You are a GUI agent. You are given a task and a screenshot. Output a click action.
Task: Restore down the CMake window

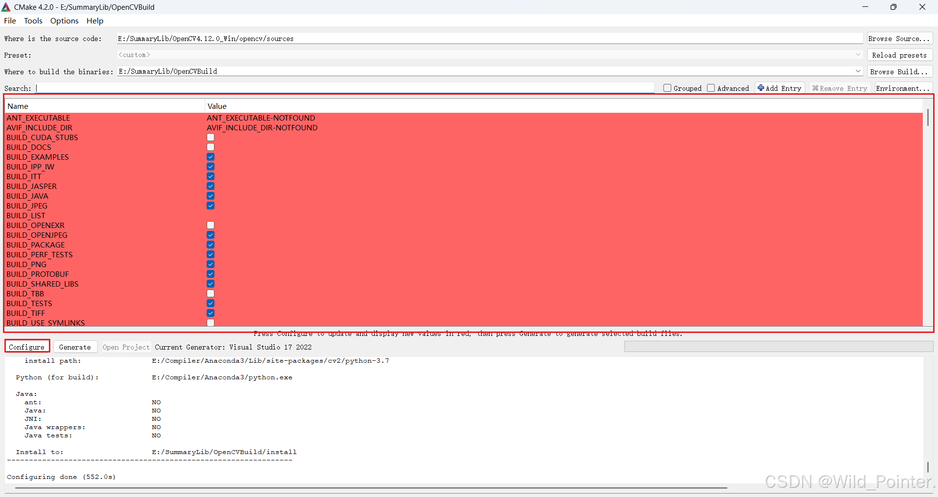tap(893, 7)
